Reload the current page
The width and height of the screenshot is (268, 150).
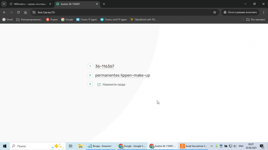pos(18,12)
